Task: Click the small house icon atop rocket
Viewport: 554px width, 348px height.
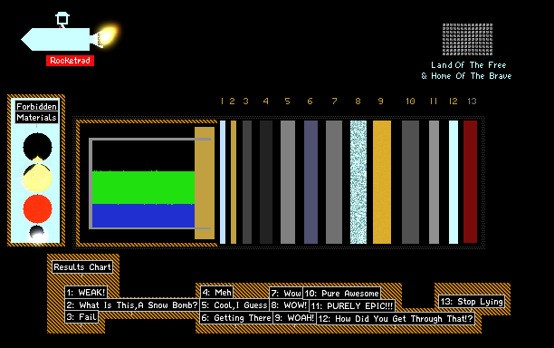Action: 62,19
